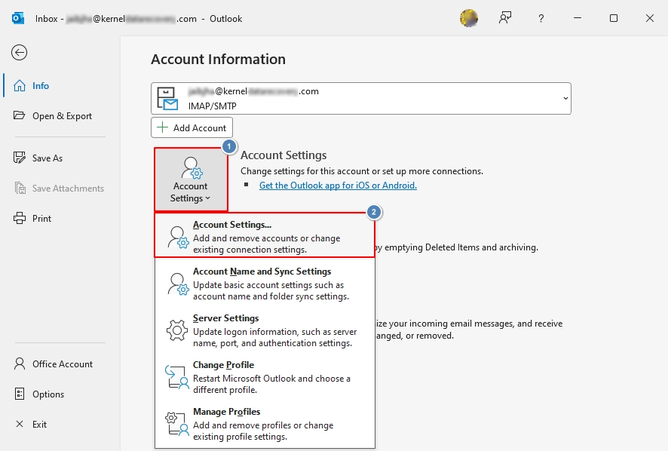Viewport: 668px width, 451px height.
Task: Maximize the Outlook window
Action: coord(614,18)
